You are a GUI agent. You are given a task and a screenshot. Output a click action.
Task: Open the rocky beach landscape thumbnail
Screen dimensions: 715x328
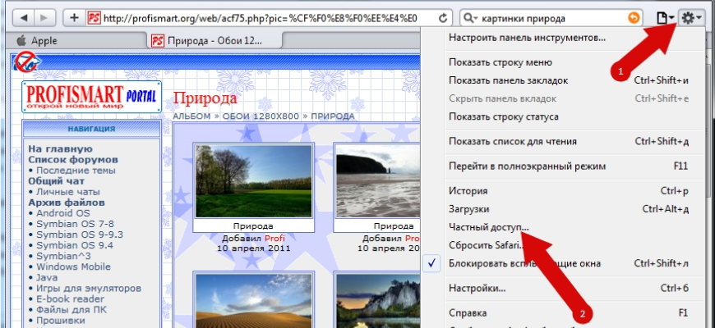[378, 181]
